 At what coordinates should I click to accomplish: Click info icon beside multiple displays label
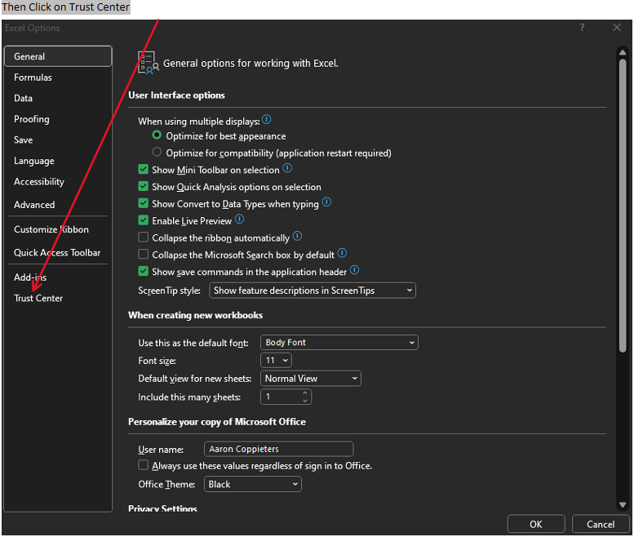click(x=267, y=120)
